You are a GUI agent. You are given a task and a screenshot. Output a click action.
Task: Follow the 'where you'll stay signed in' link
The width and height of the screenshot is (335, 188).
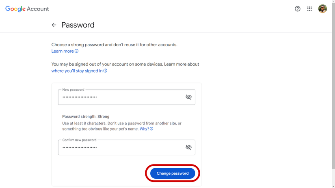pos(77,71)
